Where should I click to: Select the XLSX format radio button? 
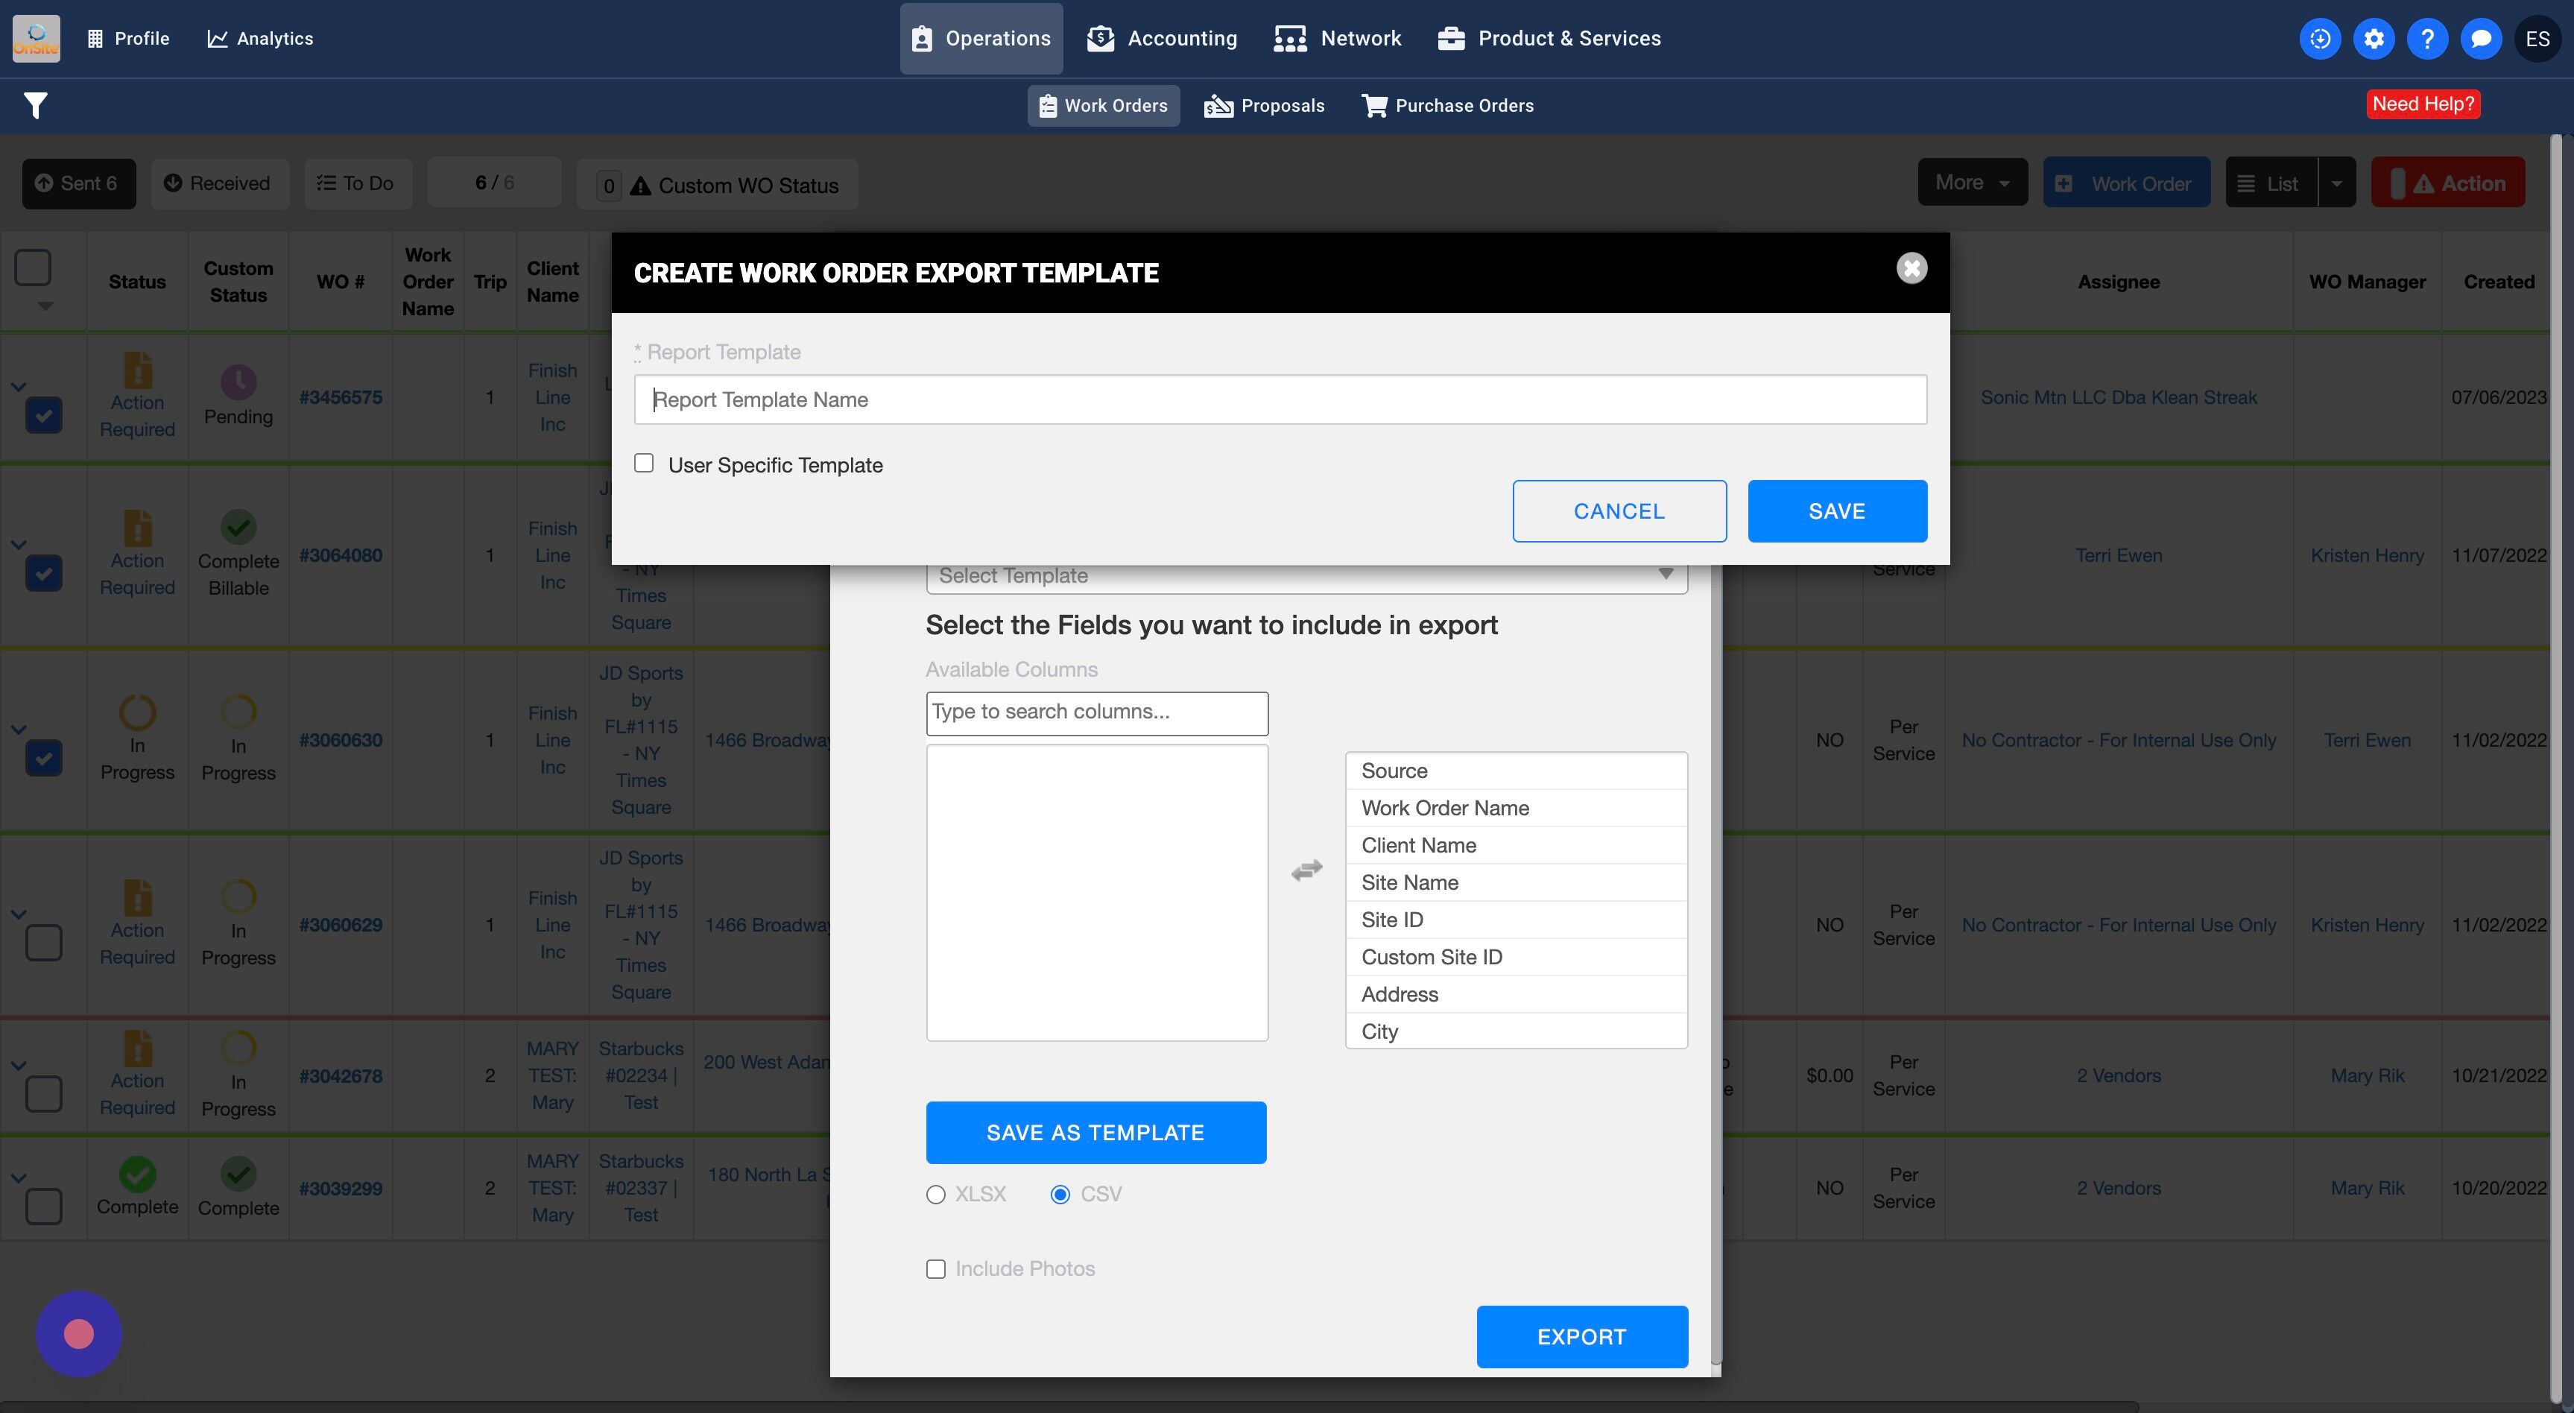point(935,1194)
